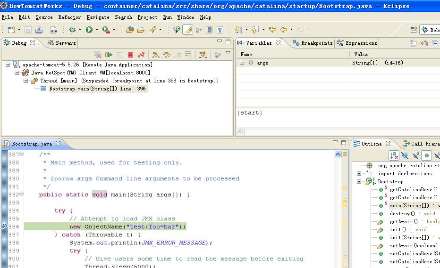The height and width of the screenshot is (268, 440).
Task: Select the Bootstrap.main stack frame line 396
Action: point(97,89)
